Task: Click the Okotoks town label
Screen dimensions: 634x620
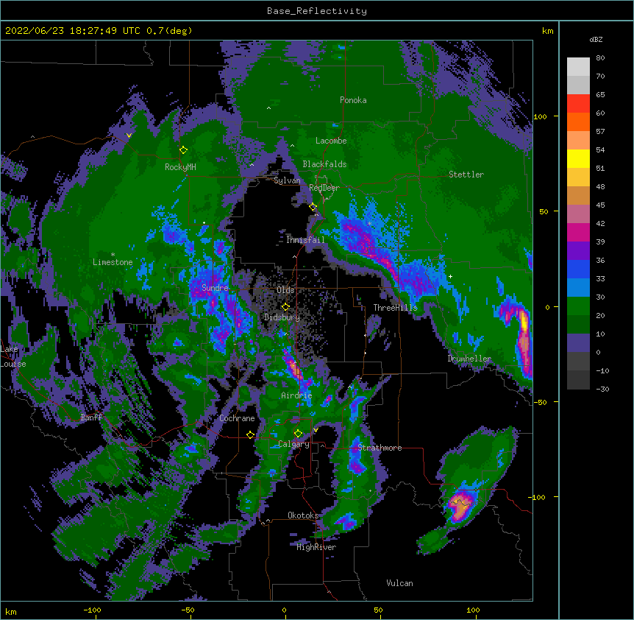Action: coord(303,515)
